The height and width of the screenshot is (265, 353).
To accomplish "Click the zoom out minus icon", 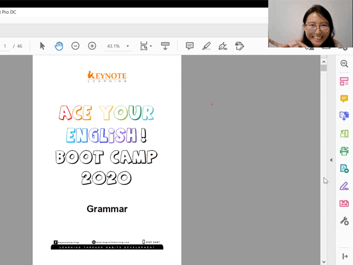I will click(75, 46).
